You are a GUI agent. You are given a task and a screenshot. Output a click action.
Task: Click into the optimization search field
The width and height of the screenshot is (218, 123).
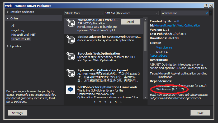183,13
